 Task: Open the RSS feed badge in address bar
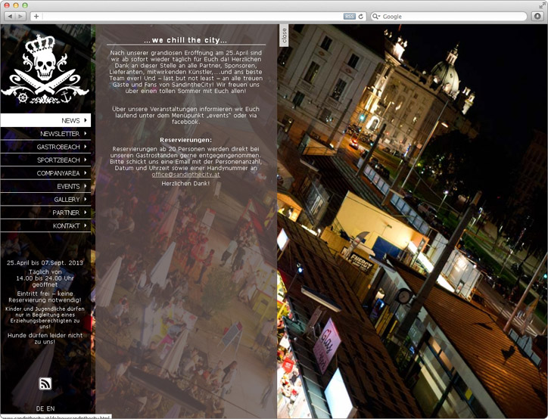(x=349, y=17)
